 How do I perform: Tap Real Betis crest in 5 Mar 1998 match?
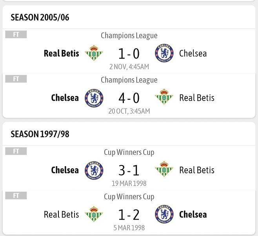tap(94, 214)
